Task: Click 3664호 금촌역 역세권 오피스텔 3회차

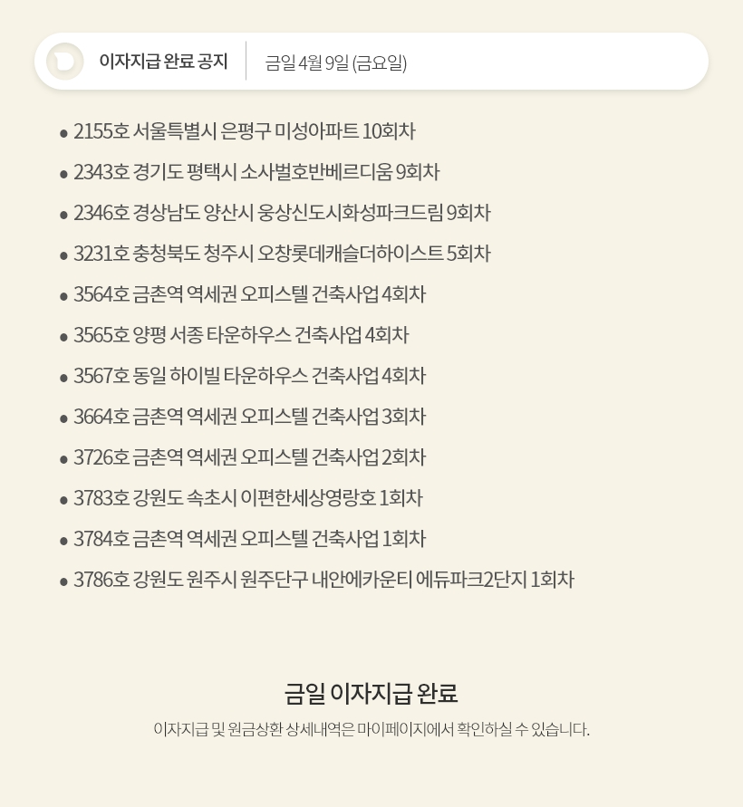Action: point(249,417)
